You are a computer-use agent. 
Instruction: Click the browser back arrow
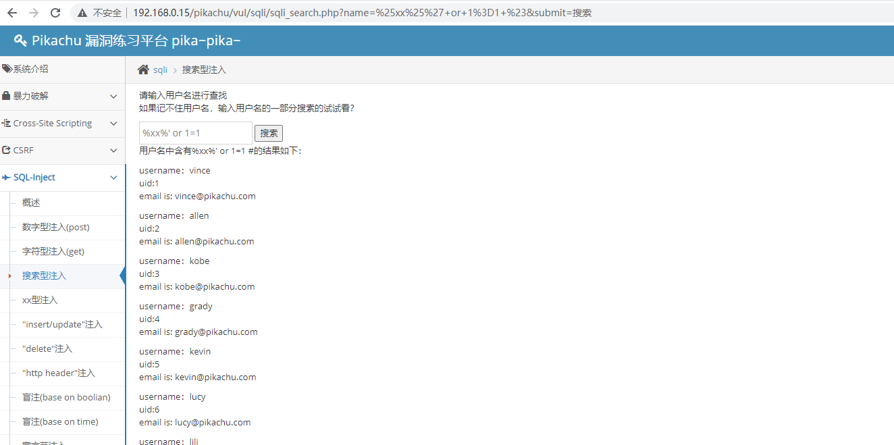(12, 13)
